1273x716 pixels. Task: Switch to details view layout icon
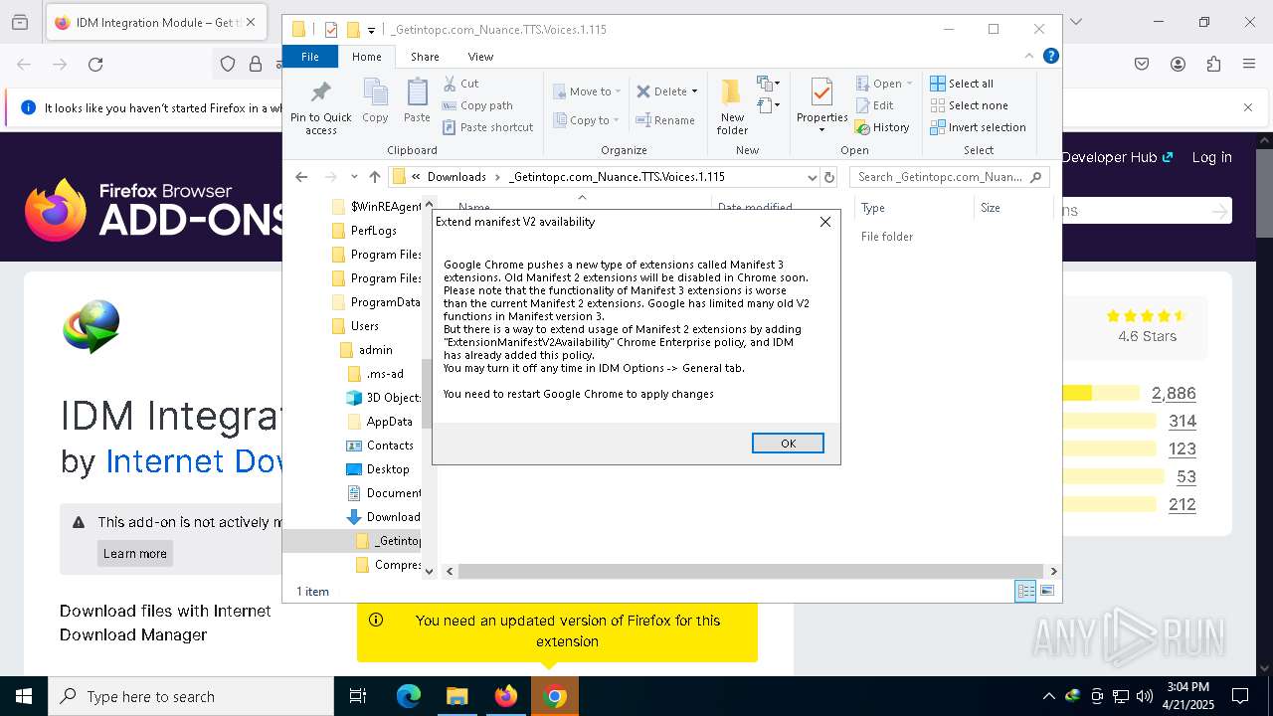tap(1025, 592)
